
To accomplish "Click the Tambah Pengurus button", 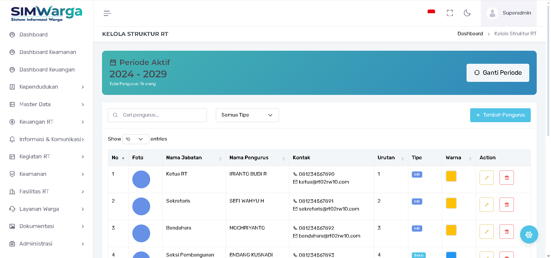I will [500, 115].
